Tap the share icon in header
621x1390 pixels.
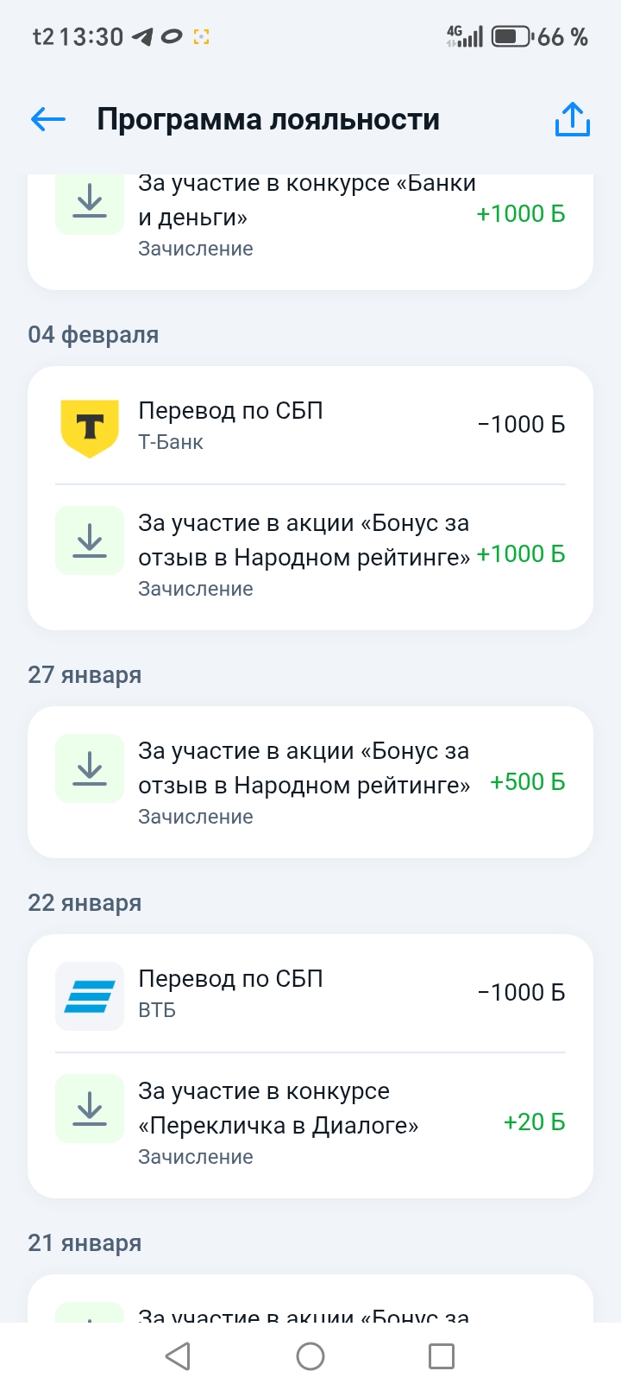click(x=572, y=120)
